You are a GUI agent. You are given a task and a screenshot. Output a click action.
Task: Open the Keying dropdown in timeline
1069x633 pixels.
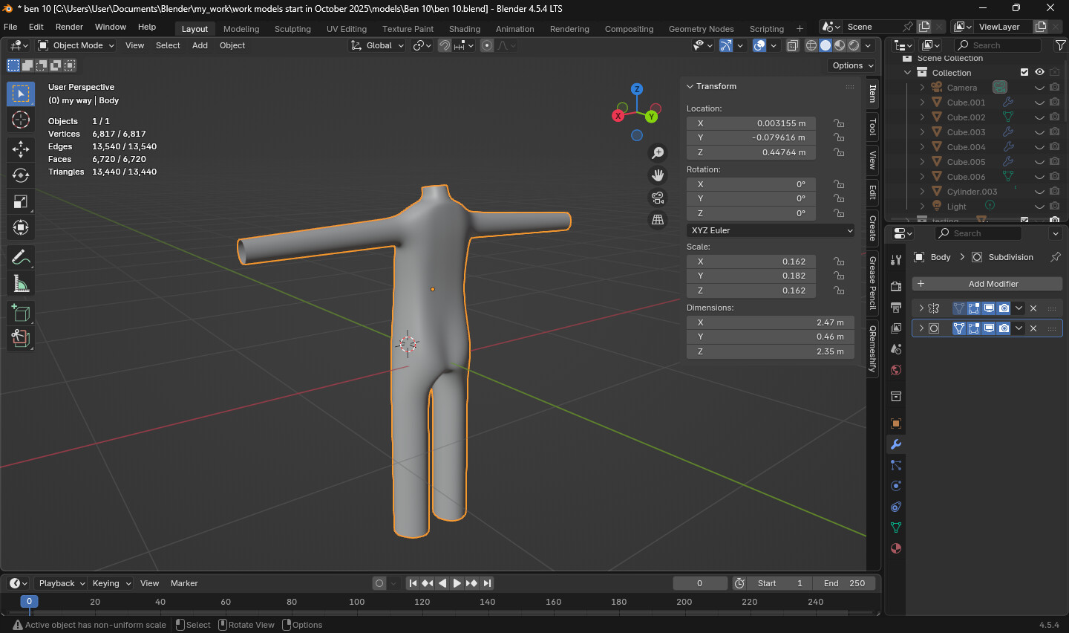coord(111,583)
